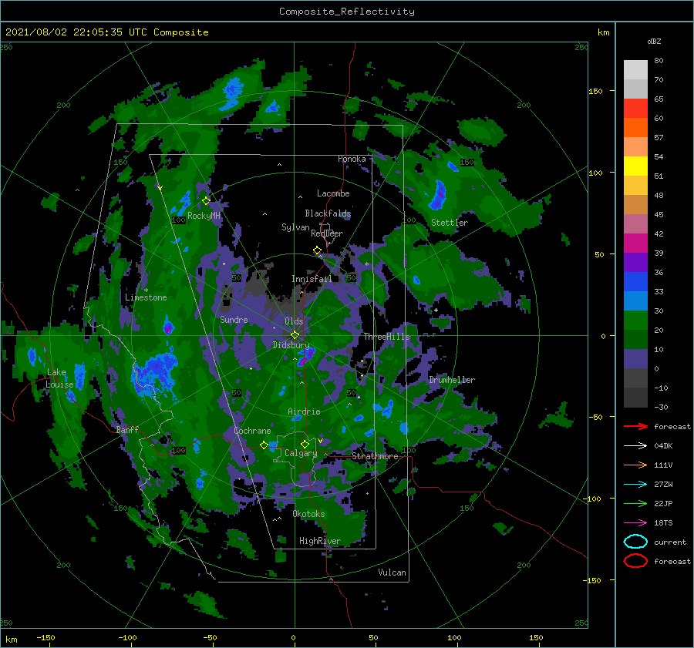
Task: Select the Strathmore label
Action: click(x=375, y=456)
